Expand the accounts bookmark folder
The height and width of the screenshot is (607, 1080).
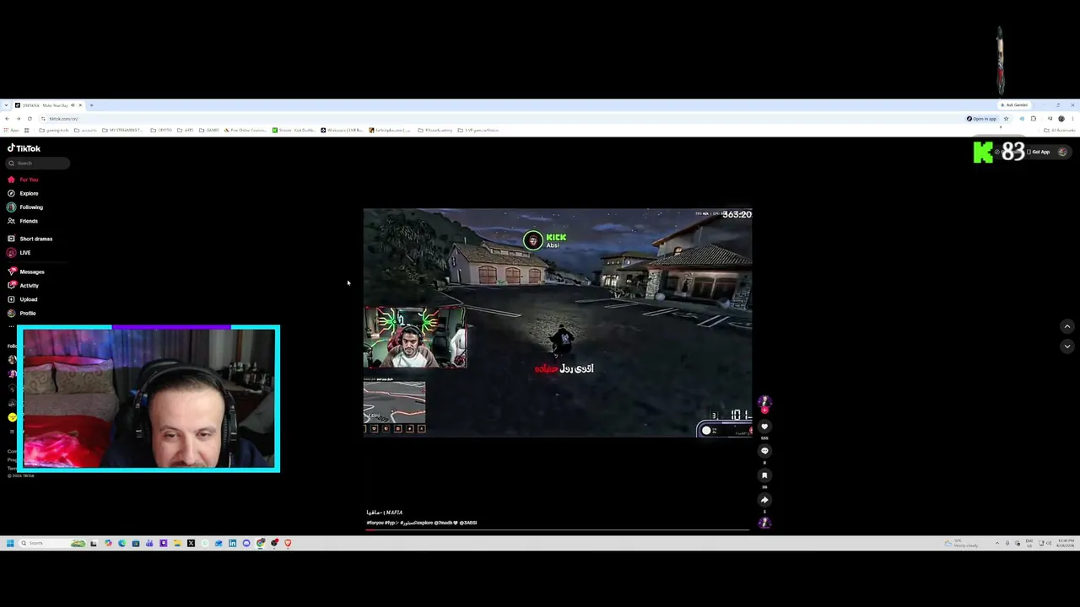(x=86, y=131)
